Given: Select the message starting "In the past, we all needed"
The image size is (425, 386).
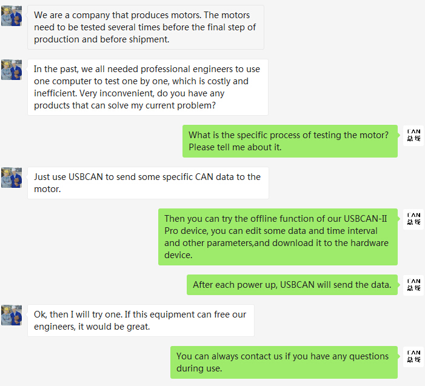Looking at the screenshot, I should click(147, 87).
